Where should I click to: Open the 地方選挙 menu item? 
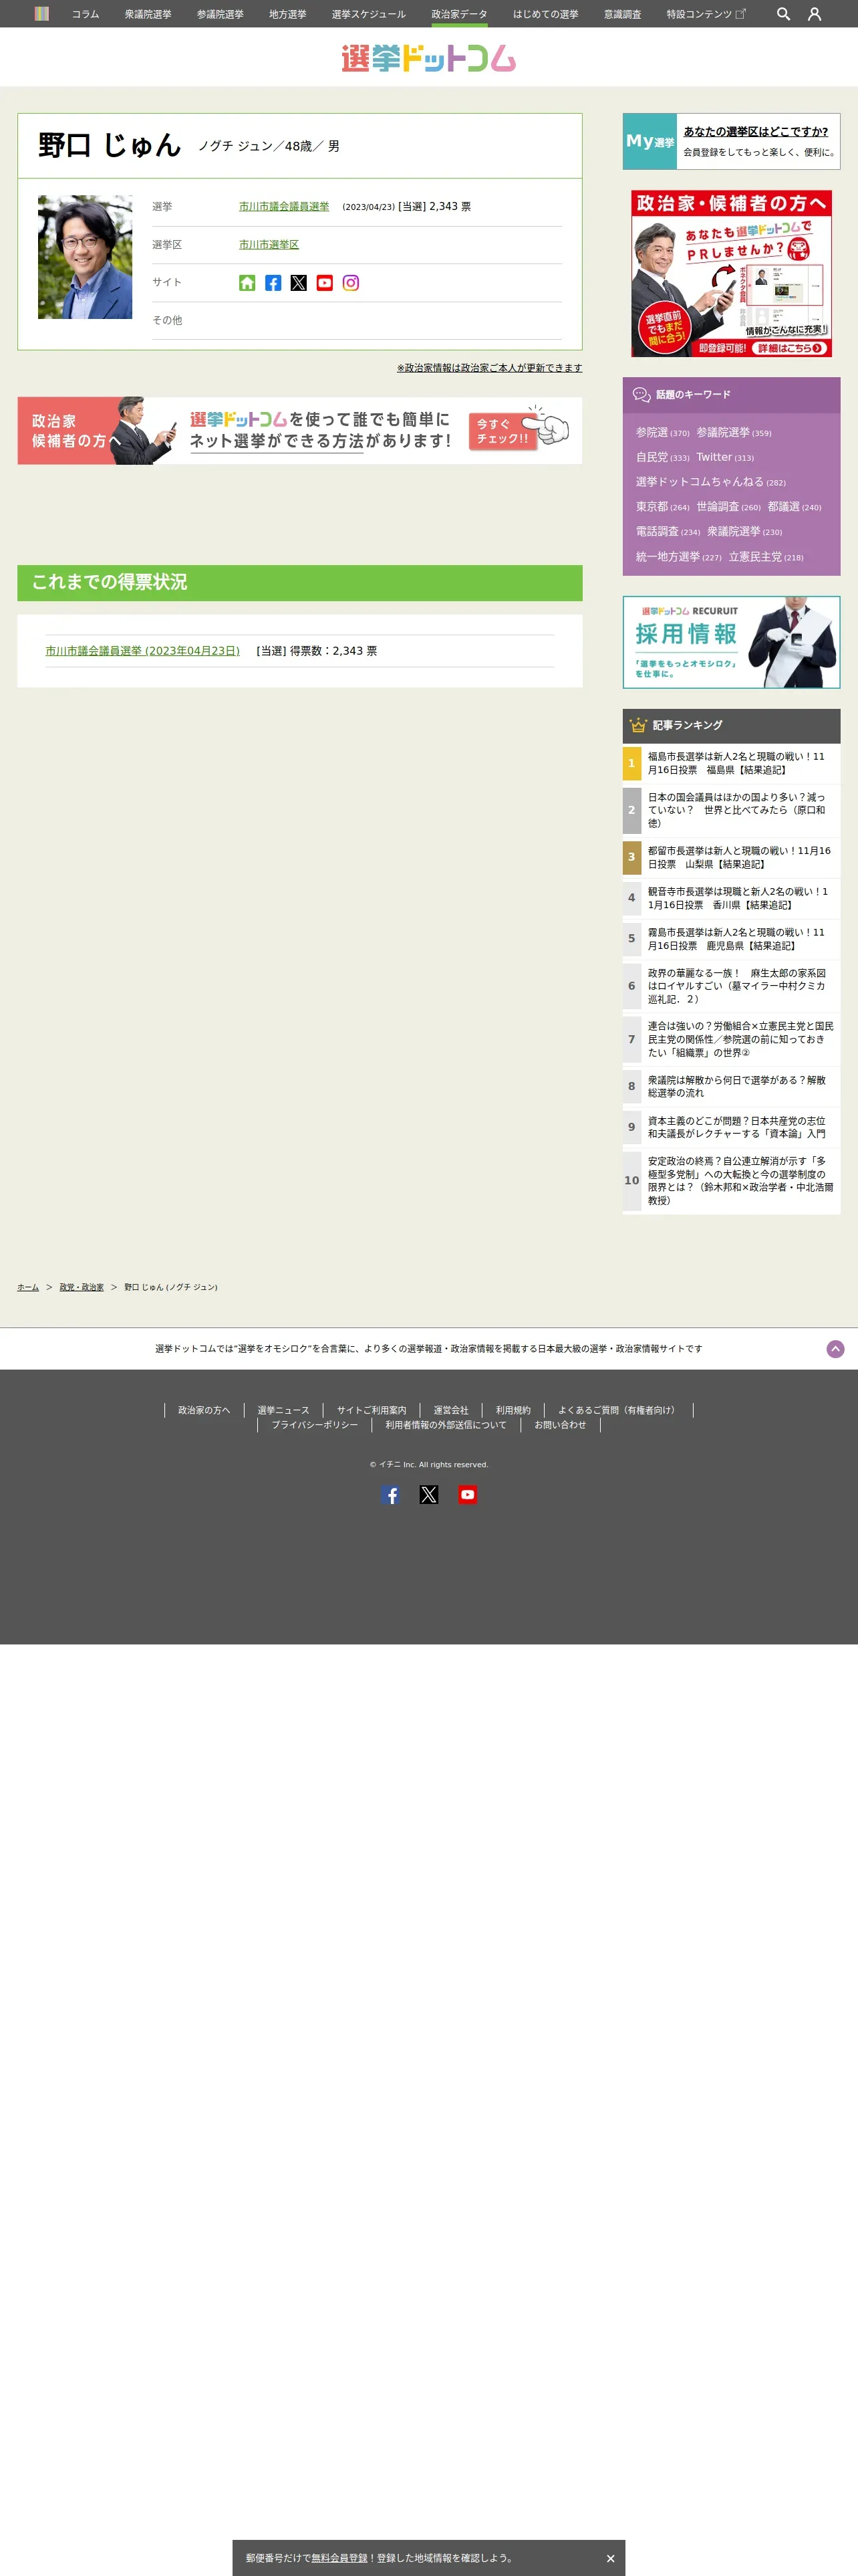pyautogui.click(x=287, y=14)
